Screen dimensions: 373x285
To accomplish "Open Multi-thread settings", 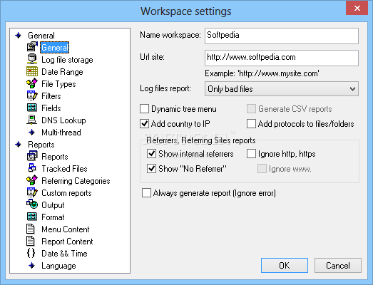I will [x=61, y=133].
